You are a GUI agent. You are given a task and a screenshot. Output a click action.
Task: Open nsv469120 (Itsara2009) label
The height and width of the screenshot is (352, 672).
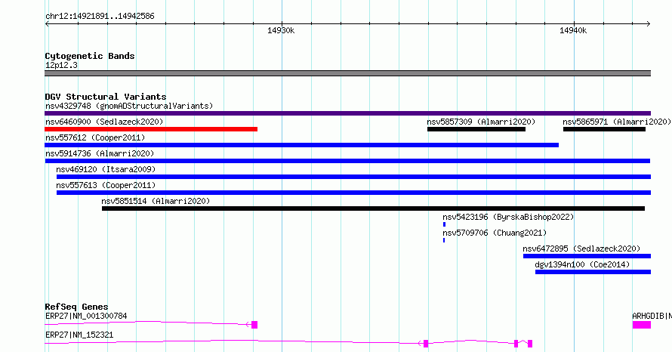point(106,169)
